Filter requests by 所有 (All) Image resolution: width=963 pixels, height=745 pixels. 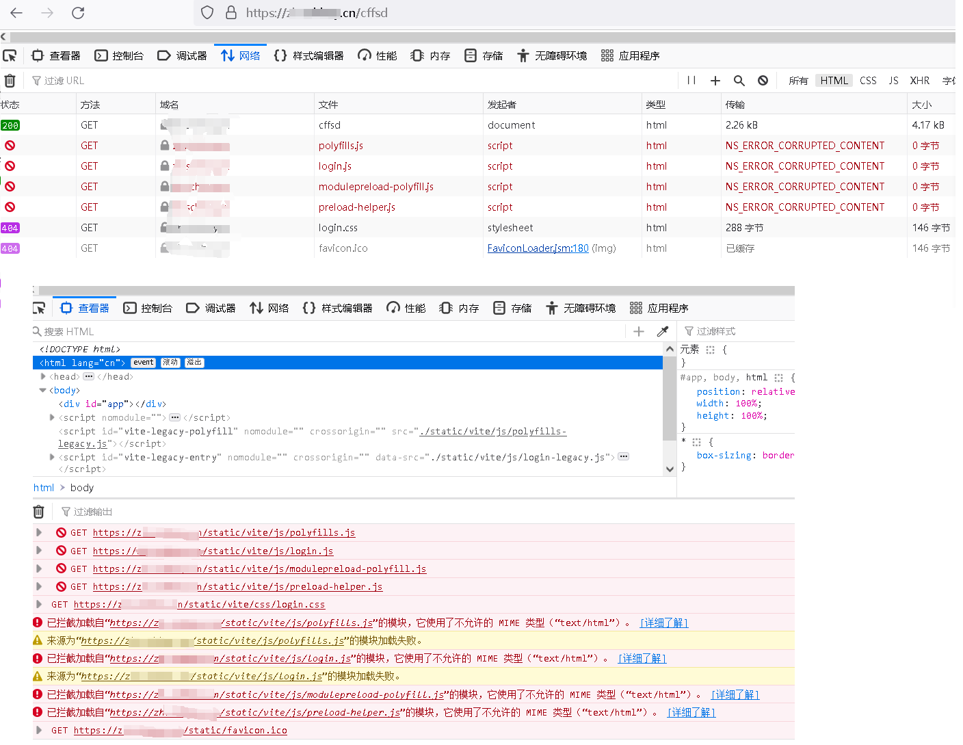[798, 81]
